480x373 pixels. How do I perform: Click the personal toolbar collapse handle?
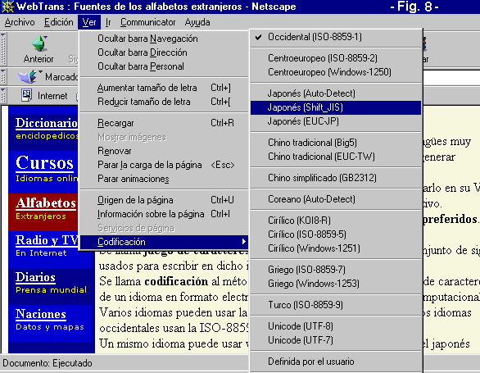pos(3,95)
